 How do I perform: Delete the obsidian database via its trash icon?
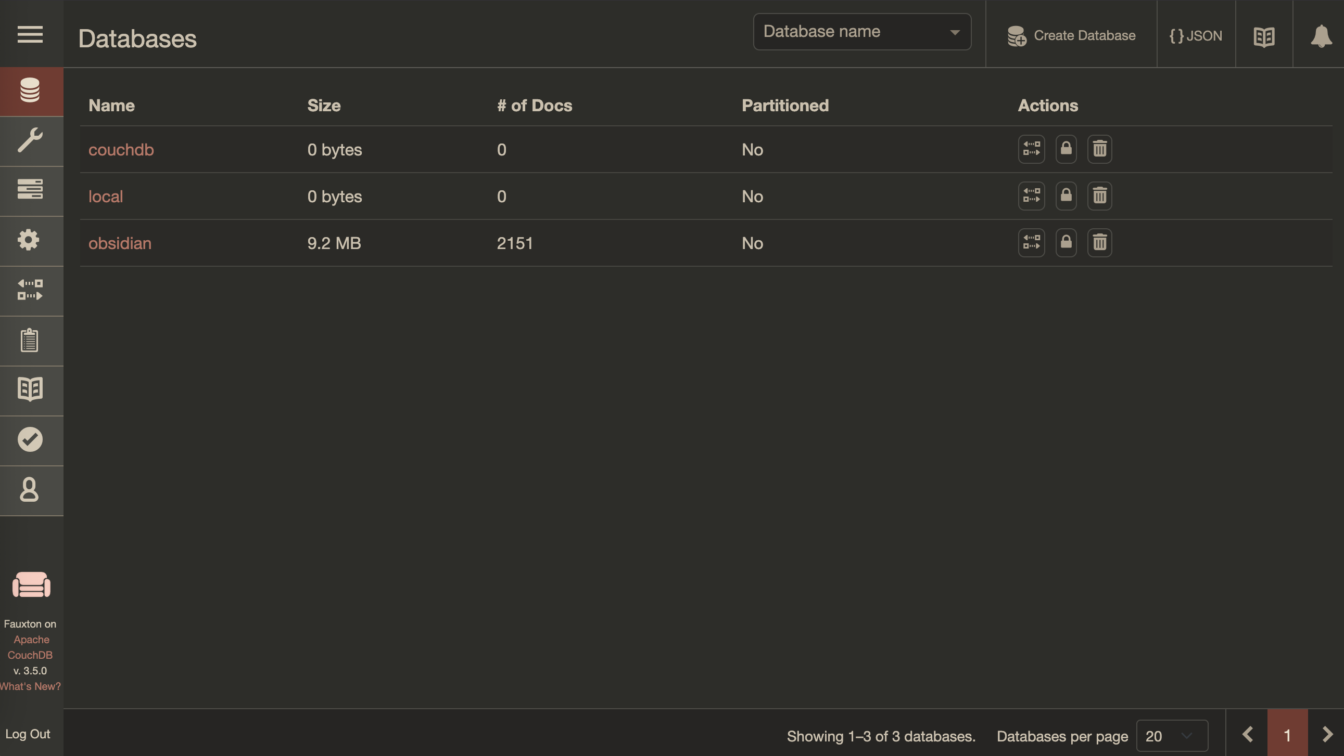pos(1099,243)
